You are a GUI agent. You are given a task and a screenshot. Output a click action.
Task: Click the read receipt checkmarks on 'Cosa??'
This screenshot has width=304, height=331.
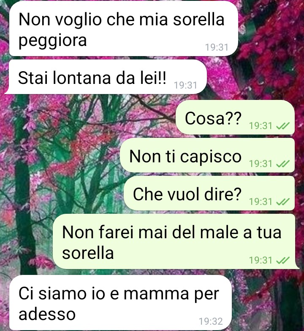click(x=283, y=126)
